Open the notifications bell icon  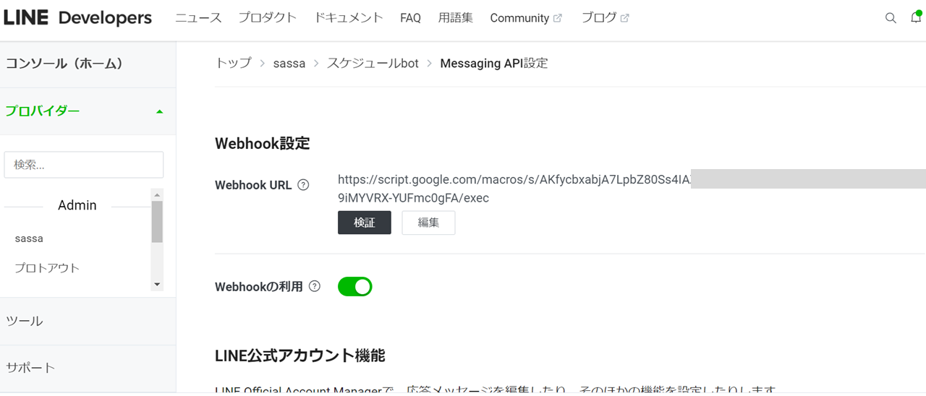tap(916, 17)
